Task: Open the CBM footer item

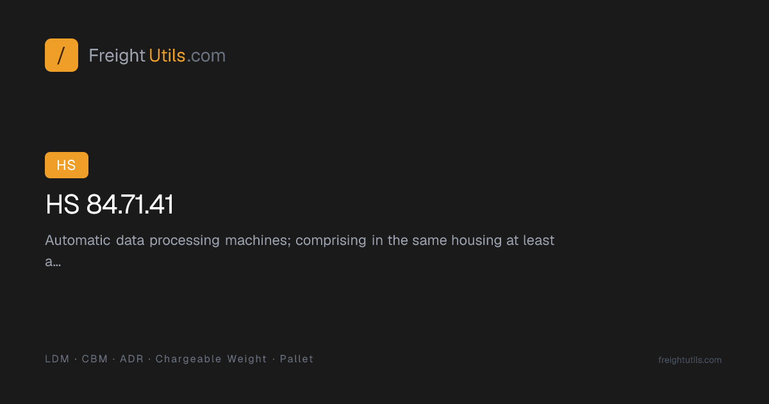Action: tap(95, 359)
